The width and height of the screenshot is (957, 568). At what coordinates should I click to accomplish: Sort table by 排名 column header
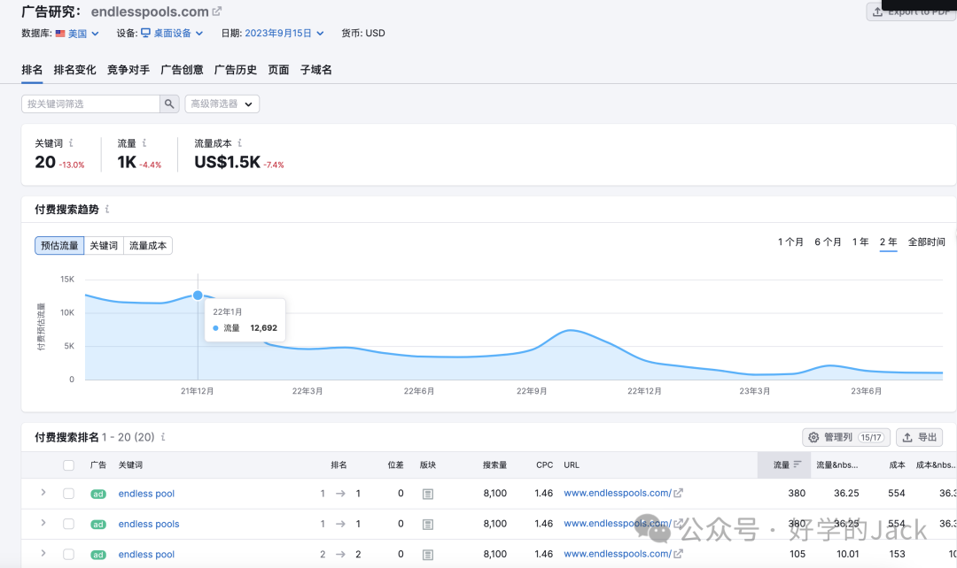pos(338,465)
